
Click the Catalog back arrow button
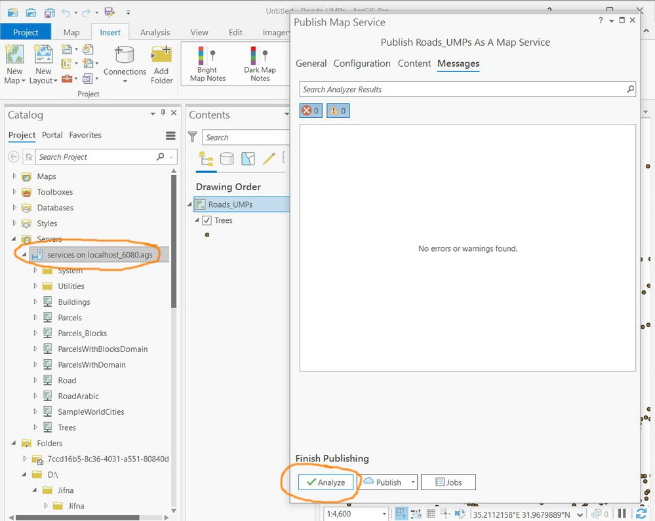click(x=13, y=157)
